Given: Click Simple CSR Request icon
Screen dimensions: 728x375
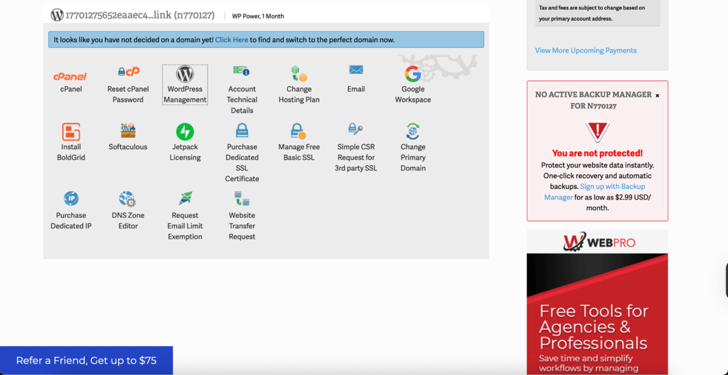Looking at the screenshot, I should (x=355, y=129).
